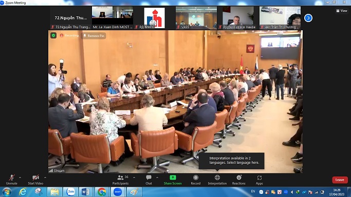This screenshot has width=351, height=197.
Task: Open the Interpretation globe menu
Action: [217, 180]
